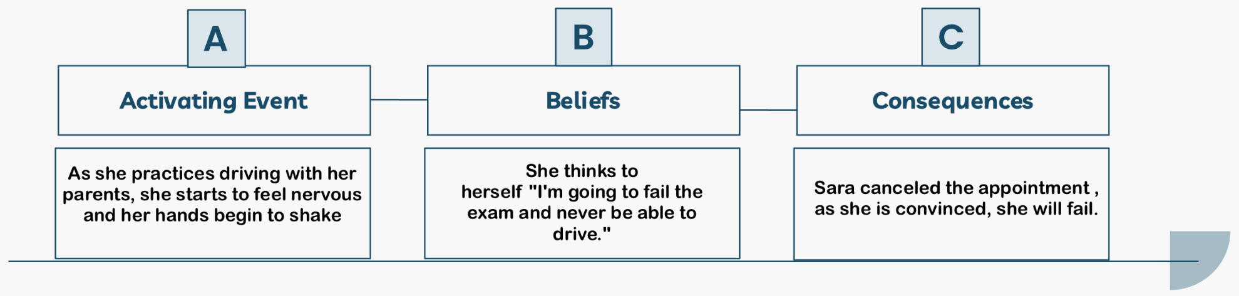
Task: Click the letter B box
Action: pos(583,38)
